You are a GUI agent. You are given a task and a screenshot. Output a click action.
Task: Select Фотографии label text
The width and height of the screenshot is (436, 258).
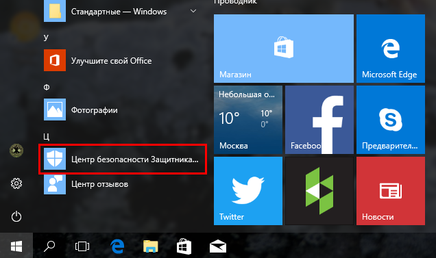[95, 110]
